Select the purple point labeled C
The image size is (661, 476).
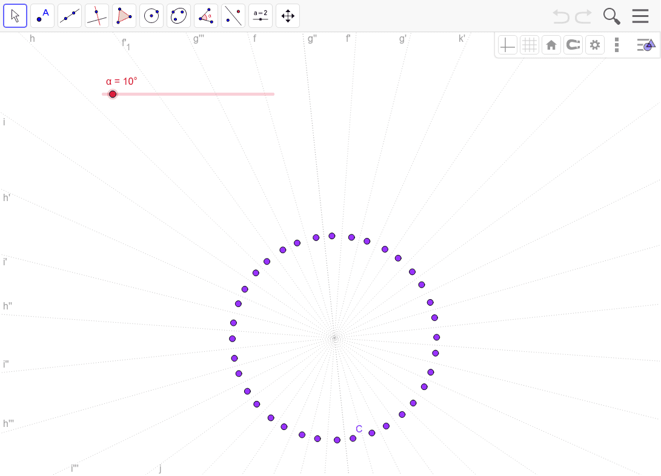(x=353, y=438)
